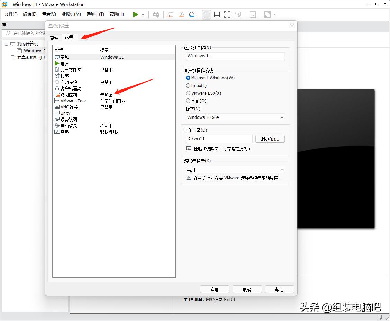
Task: Open the snapshot manager wrench icon
Action: pos(192,15)
